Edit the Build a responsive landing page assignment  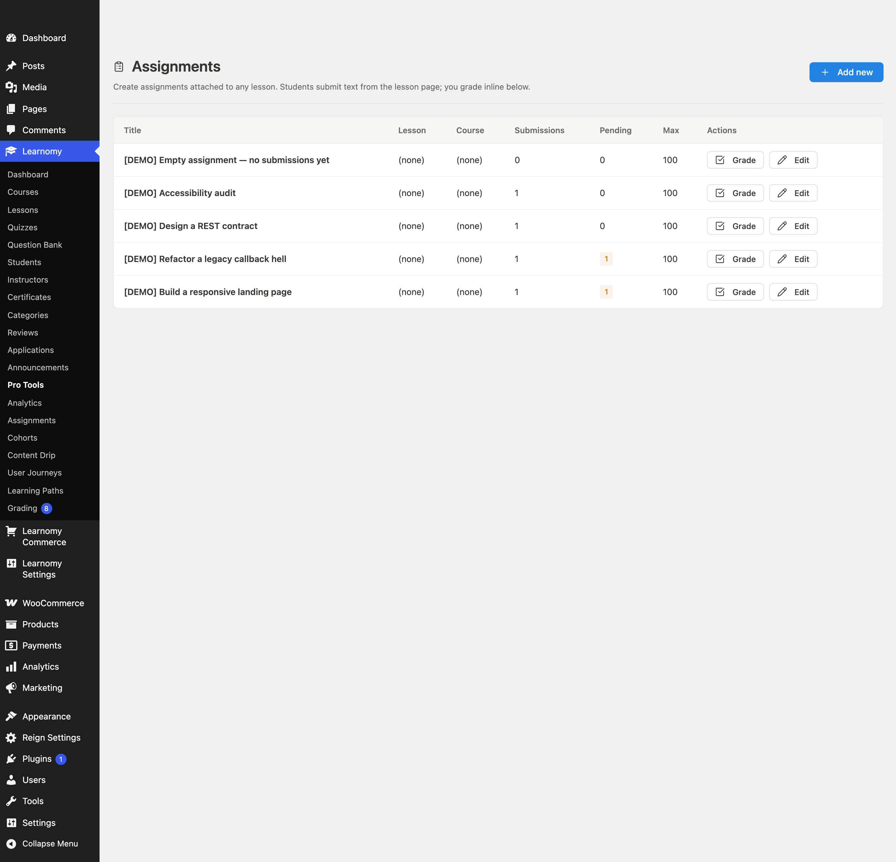[x=793, y=292]
